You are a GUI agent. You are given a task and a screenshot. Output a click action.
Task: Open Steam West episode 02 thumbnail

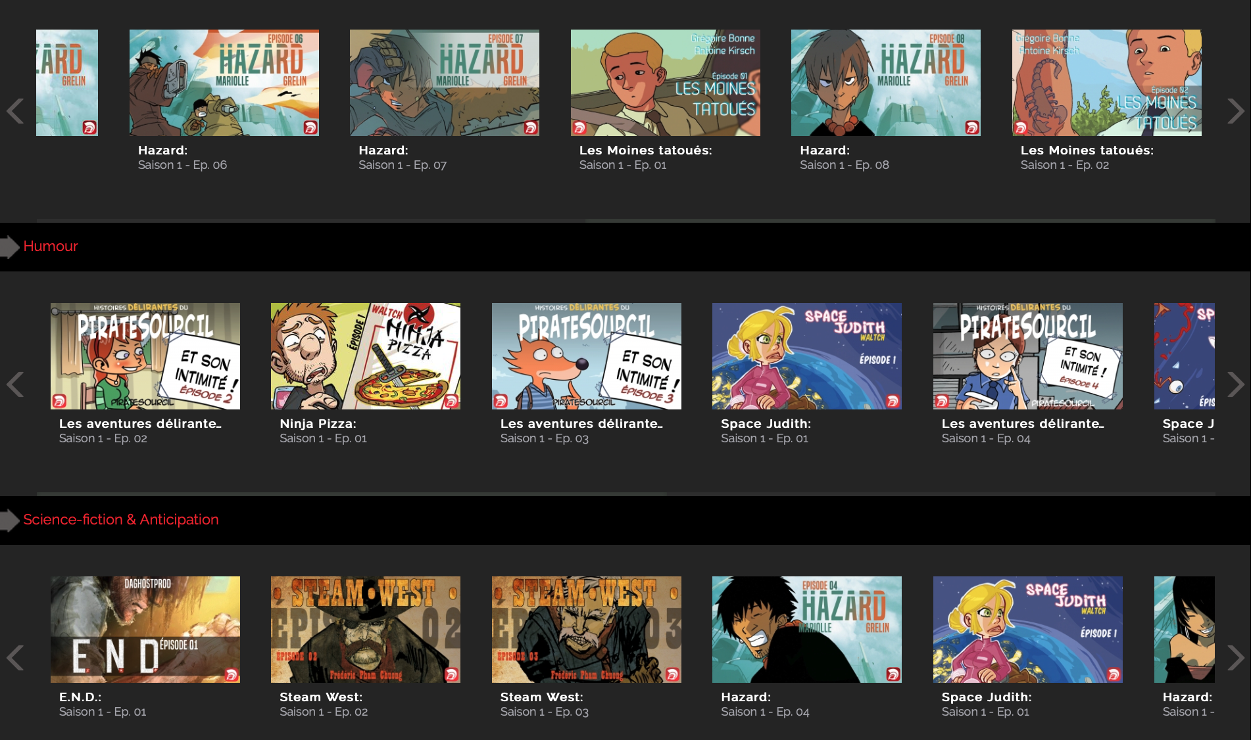coord(365,630)
